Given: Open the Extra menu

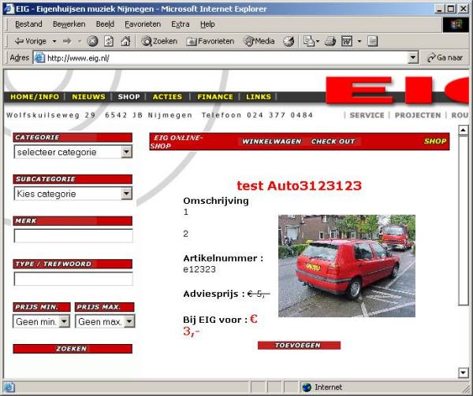Looking at the screenshot, I should (x=180, y=24).
